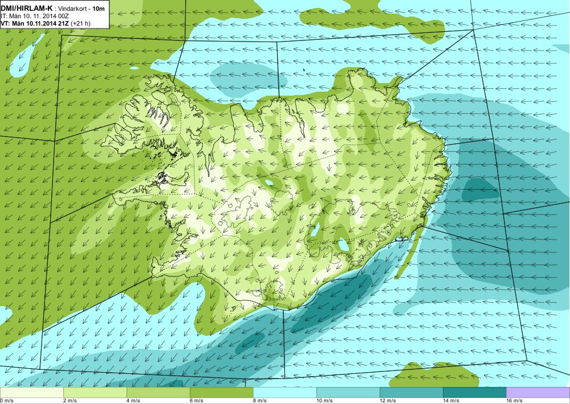The width and height of the screenshot is (570, 404).
Task: Select the '4 m/s' legend label
Action: click(x=133, y=401)
